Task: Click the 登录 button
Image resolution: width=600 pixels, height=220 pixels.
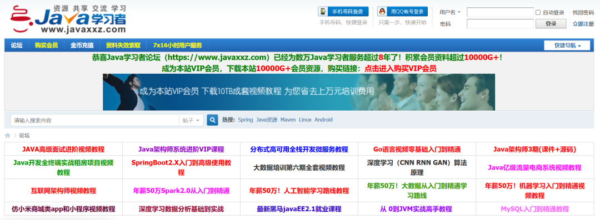Action: [x=551, y=24]
